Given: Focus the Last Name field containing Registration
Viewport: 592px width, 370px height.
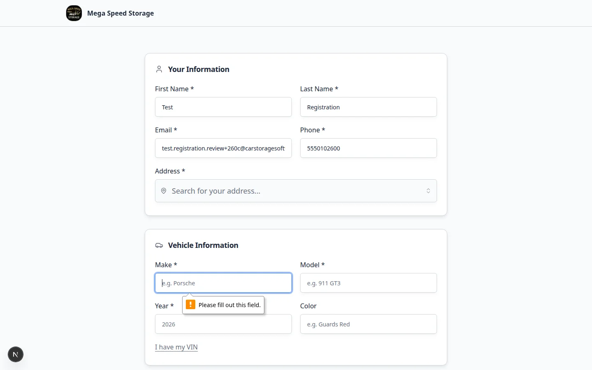Looking at the screenshot, I should point(368,107).
